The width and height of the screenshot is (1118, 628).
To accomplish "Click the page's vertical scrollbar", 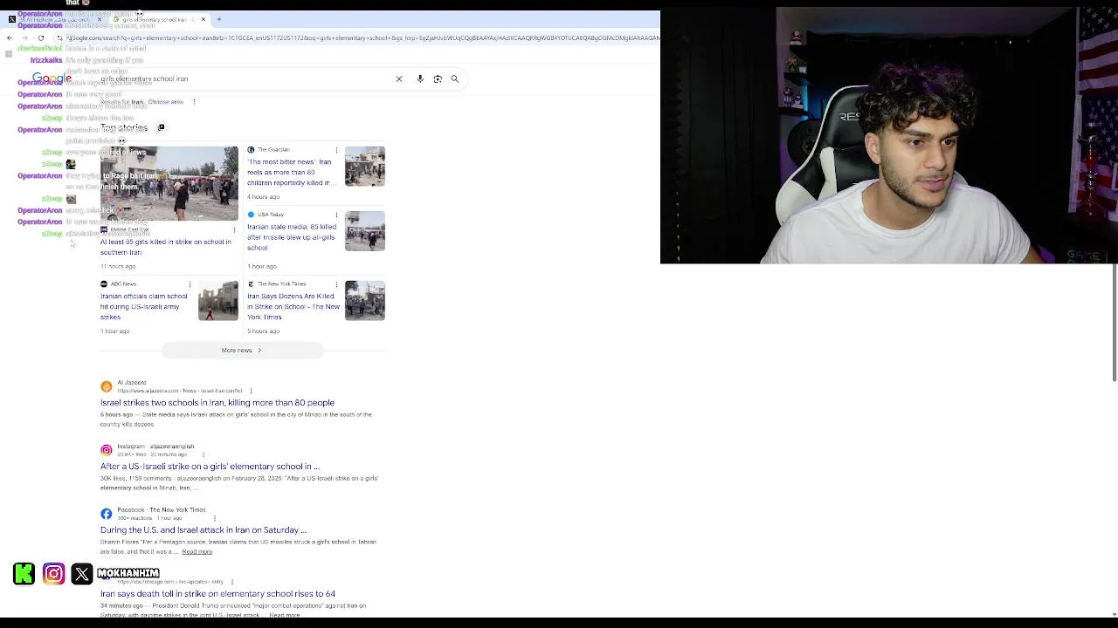I will point(1115,323).
